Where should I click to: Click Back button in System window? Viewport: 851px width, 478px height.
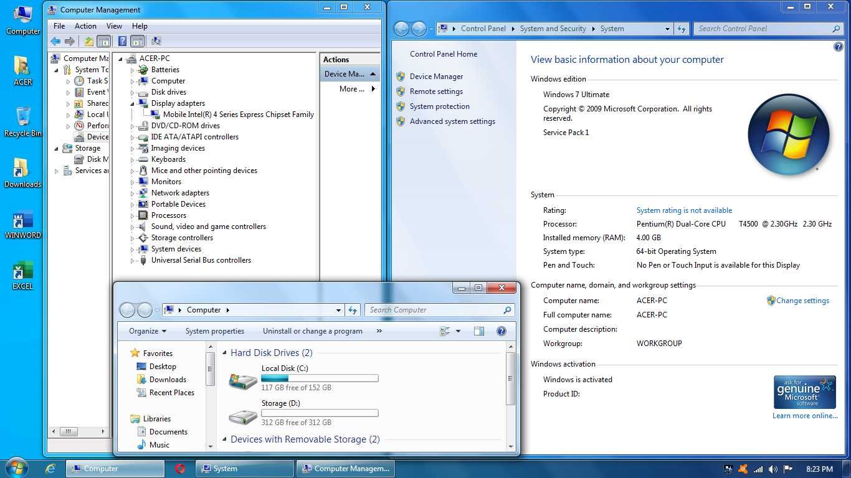(x=401, y=29)
